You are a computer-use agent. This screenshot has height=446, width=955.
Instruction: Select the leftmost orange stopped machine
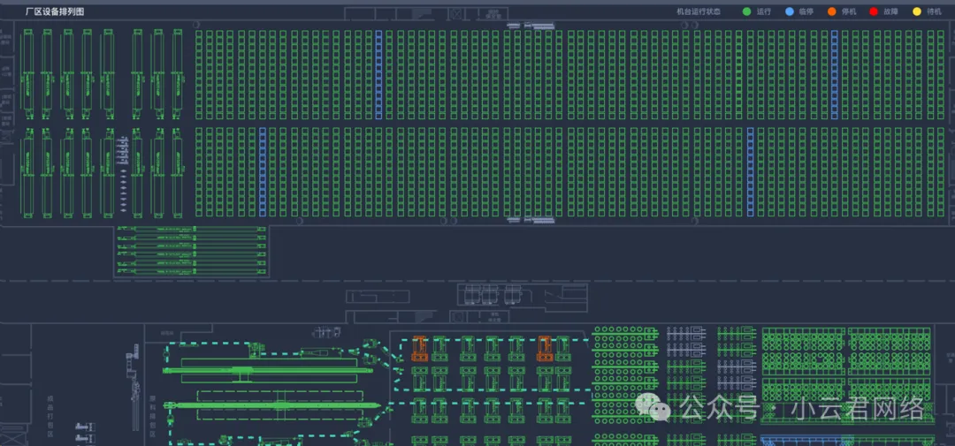click(420, 349)
